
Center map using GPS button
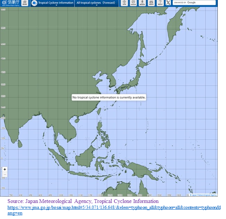(x=124, y=3)
